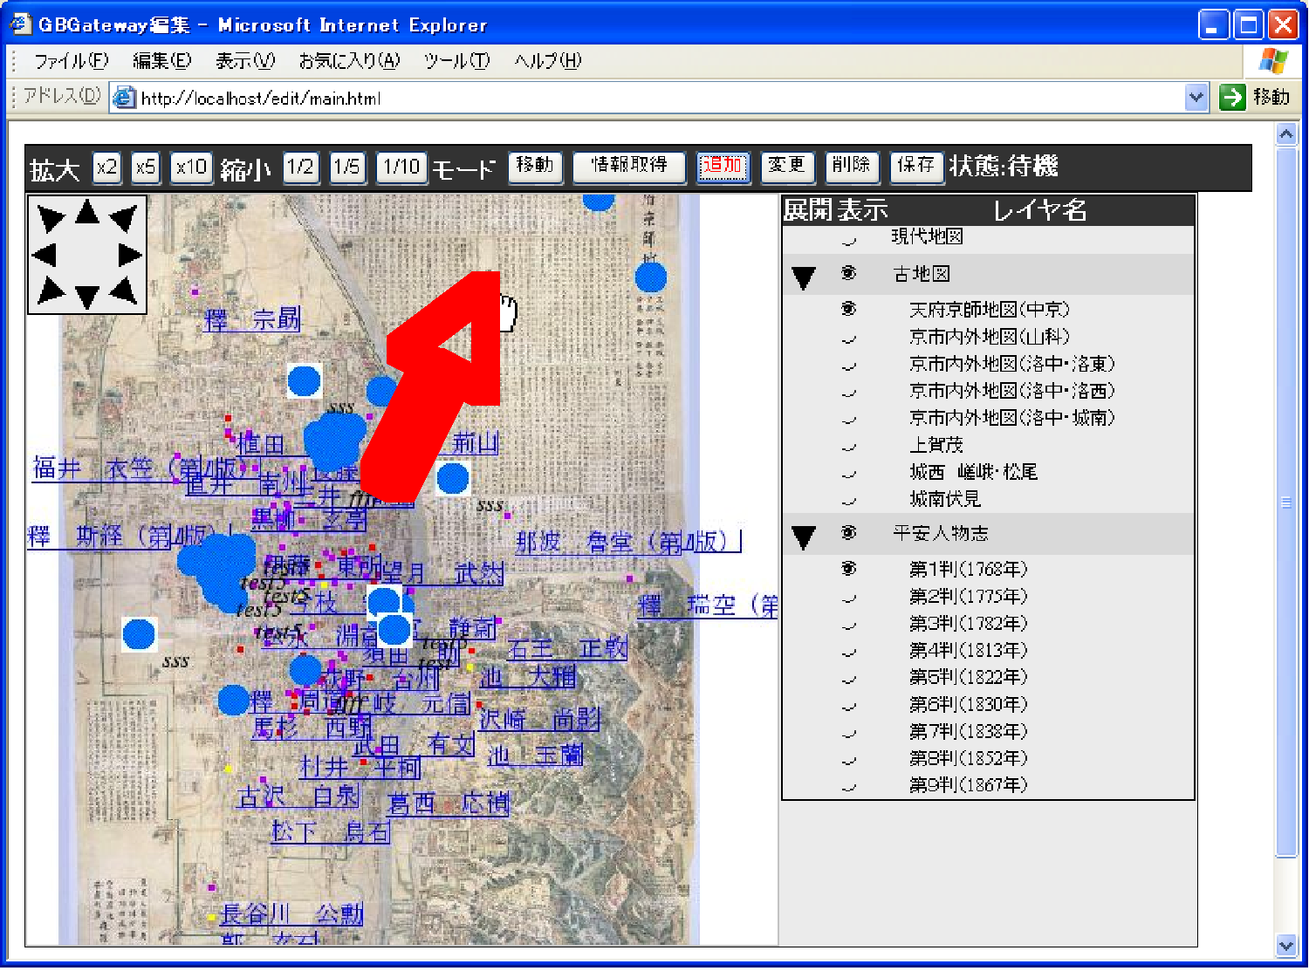Pan the map down with the down arrow
Image resolution: width=1309 pixels, height=971 pixels.
(87, 297)
